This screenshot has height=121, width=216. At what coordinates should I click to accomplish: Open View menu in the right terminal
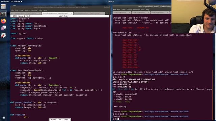tap(124, 10)
